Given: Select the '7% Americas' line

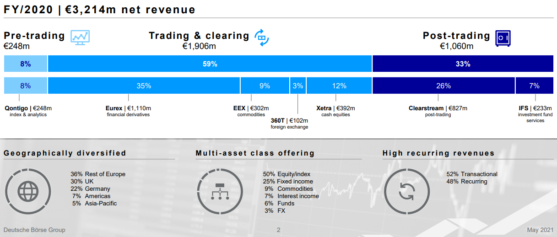Looking at the screenshot, I should [91, 196].
